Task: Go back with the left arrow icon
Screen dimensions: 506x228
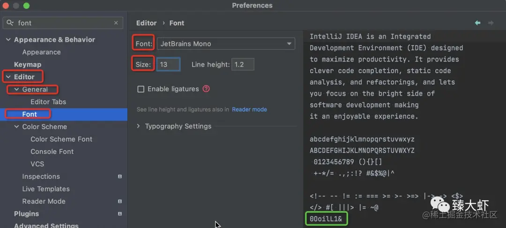Action: point(477,23)
